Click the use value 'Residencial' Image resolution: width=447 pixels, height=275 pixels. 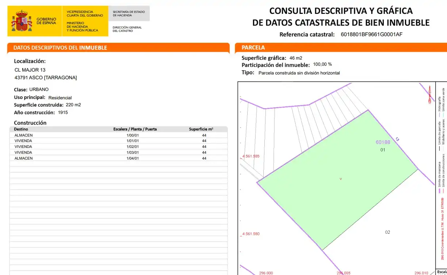pyautogui.click(x=60, y=98)
